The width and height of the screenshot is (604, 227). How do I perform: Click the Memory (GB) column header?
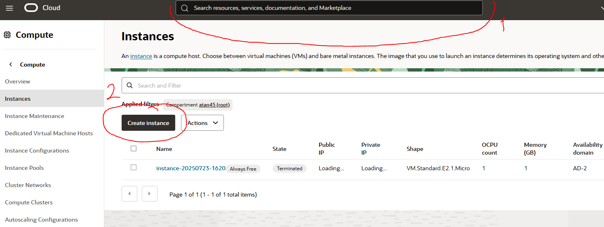[535, 149]
